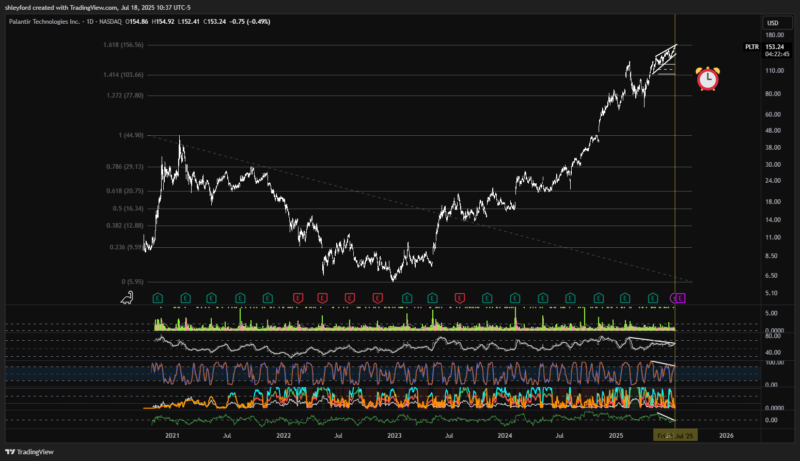Click the 2021 time axis label
Image resolution: width=800 pixels, height=461 pixels.
point(172,436)
